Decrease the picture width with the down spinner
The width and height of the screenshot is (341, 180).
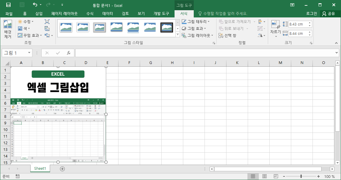[310, 35]
